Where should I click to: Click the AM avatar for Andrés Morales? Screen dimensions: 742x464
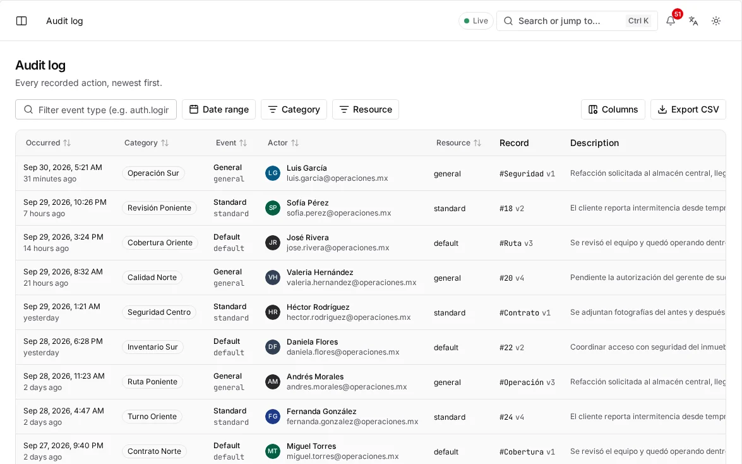(273, 382)
